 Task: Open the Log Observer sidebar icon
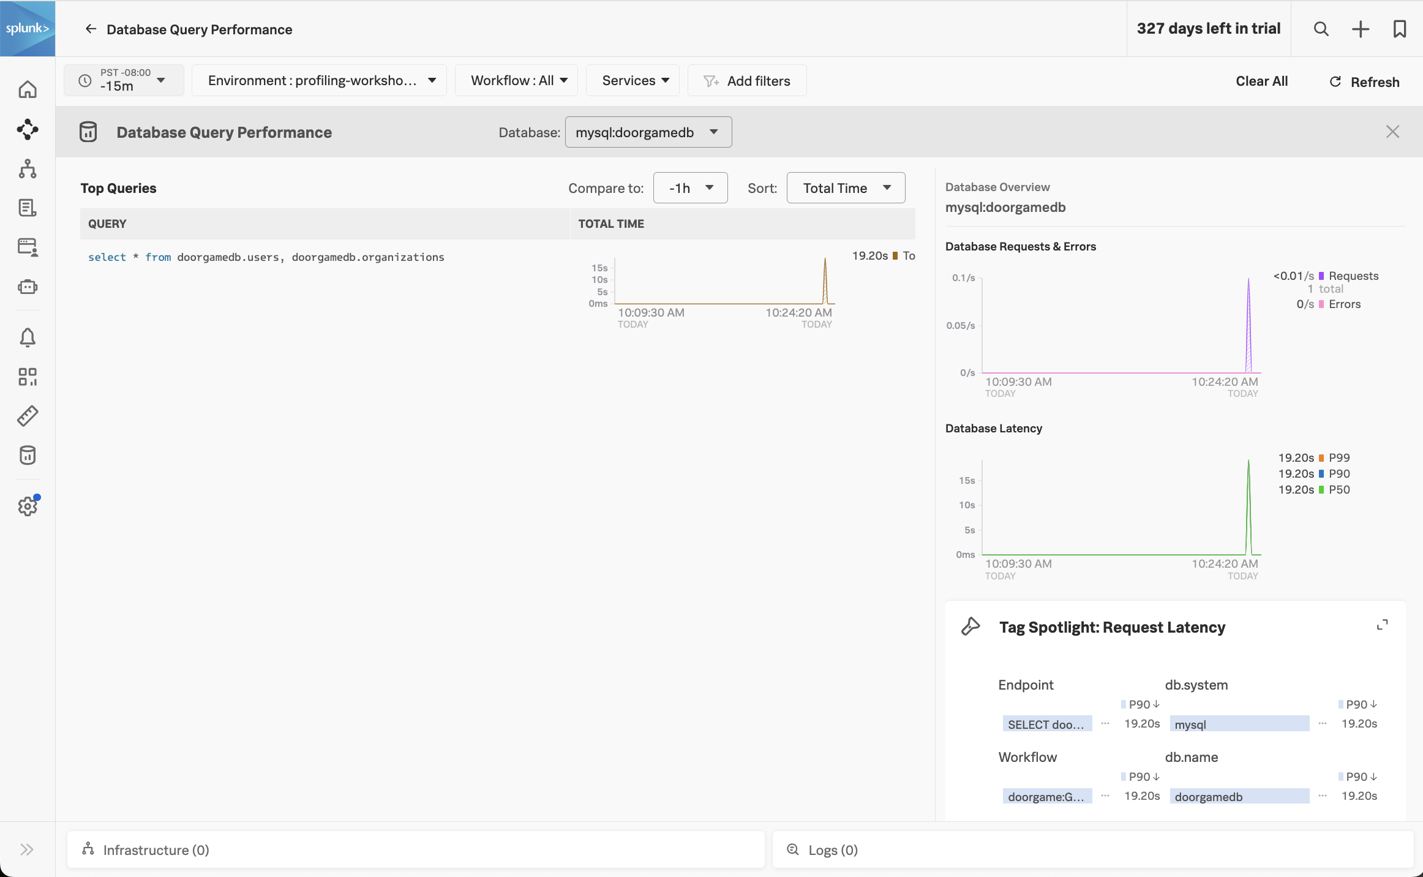click(28, 208)
